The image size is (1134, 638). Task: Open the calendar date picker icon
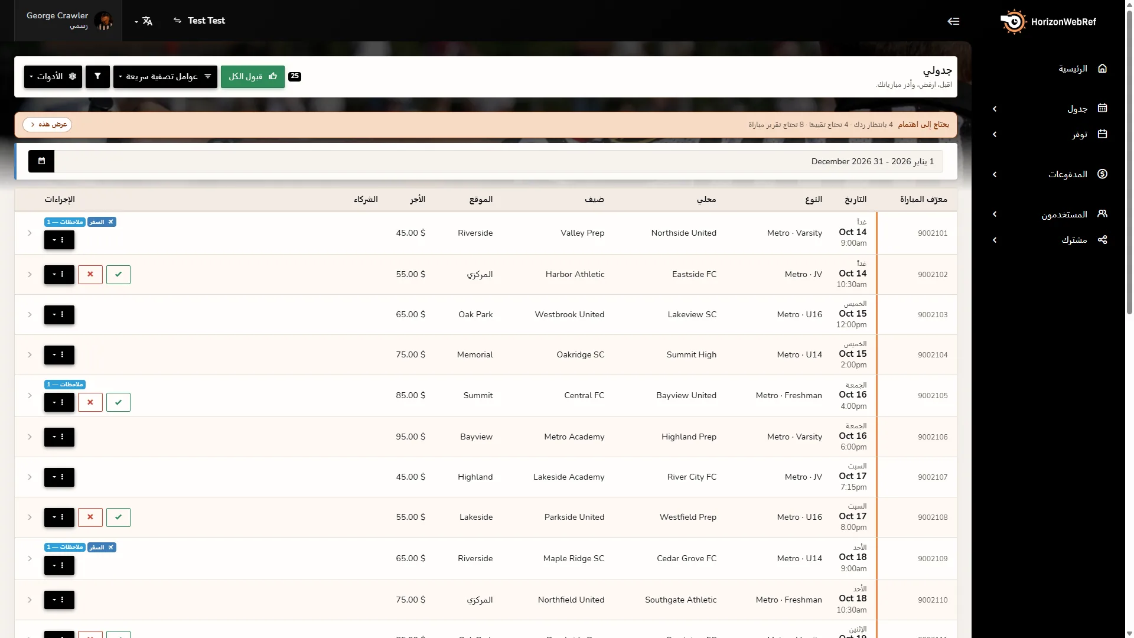coord(41,161)
